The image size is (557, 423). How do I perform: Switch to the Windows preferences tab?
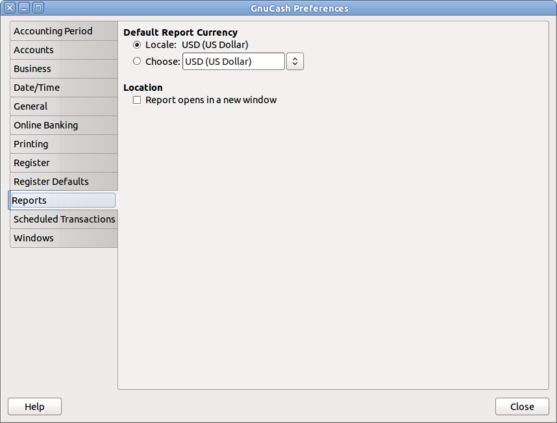tap(64, 237)
